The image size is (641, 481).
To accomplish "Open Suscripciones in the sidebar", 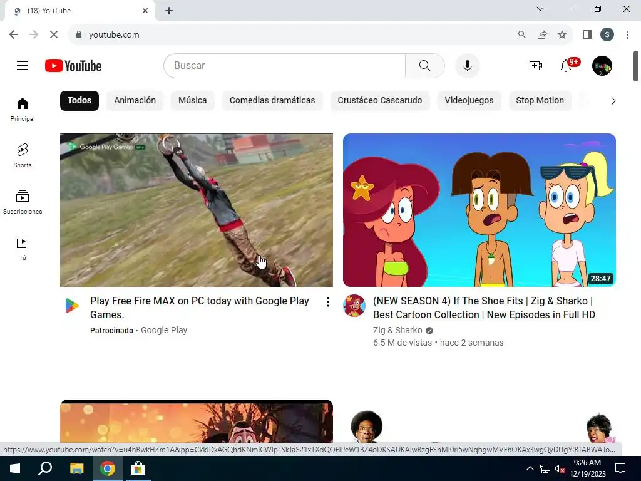I will [x=23, y=202].
